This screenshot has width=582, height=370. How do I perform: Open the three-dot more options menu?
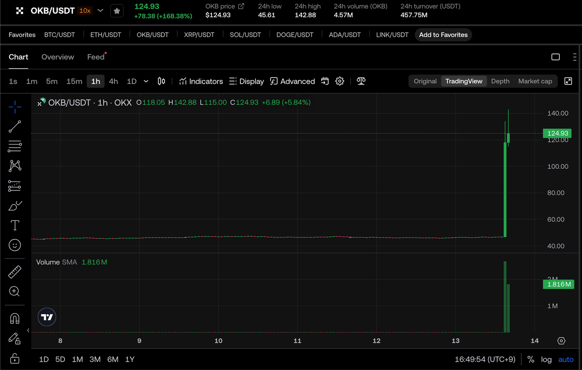pos(575,57)
